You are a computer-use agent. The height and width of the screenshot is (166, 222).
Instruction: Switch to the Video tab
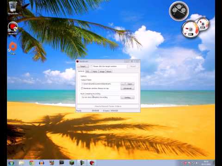pyautogui.click(x=95, y=71)
